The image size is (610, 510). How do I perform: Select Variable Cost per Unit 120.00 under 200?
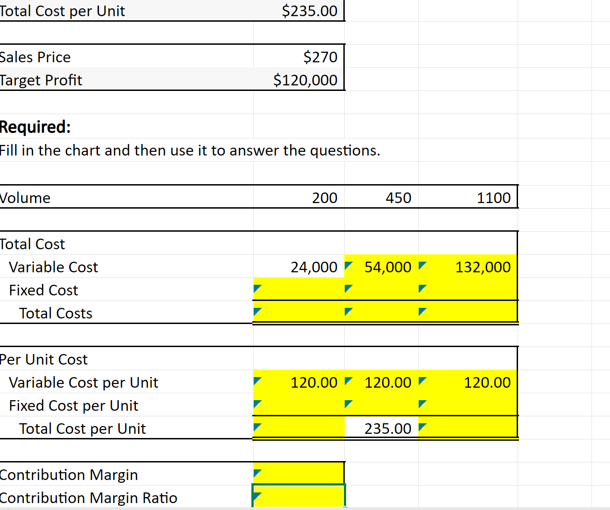point(299,382)
